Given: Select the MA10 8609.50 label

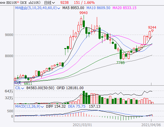Looking at the screenshot, I should click(x=98, y=8).
